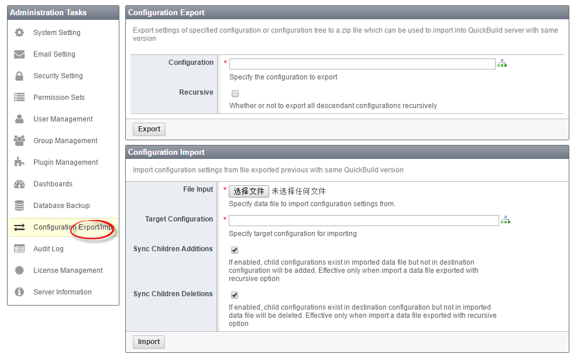Viewport: 574px width, 357px height.
Task: Click the Import button
Action: 149,342
